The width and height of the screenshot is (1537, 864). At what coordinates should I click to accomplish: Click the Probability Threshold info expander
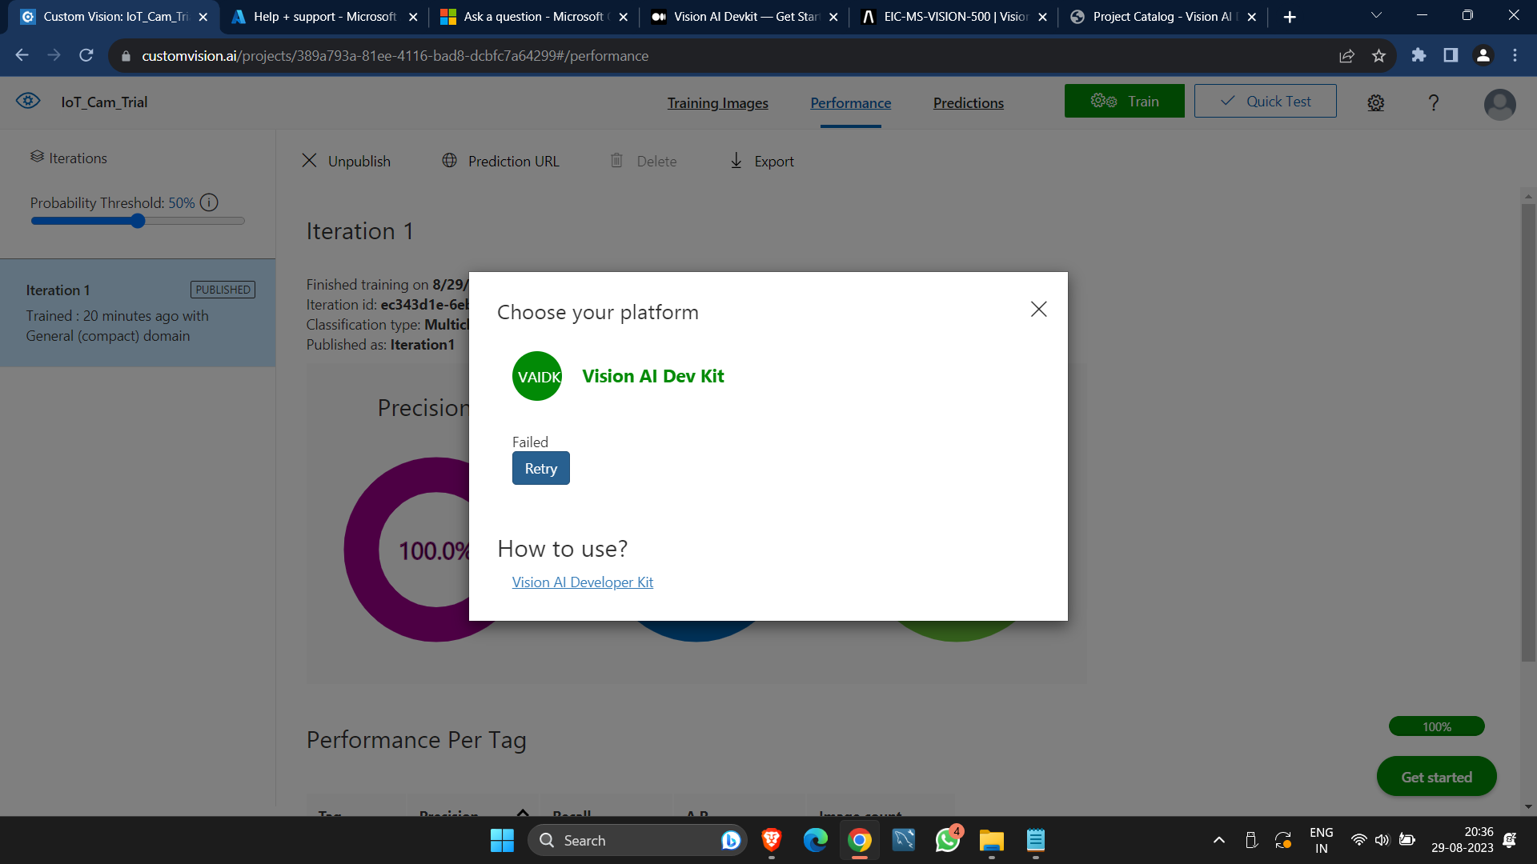pyautogui.click(x=208, y=202)
